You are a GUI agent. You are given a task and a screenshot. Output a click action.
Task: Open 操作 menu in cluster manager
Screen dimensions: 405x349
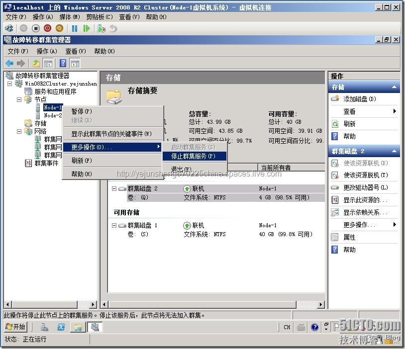(47, 51)
